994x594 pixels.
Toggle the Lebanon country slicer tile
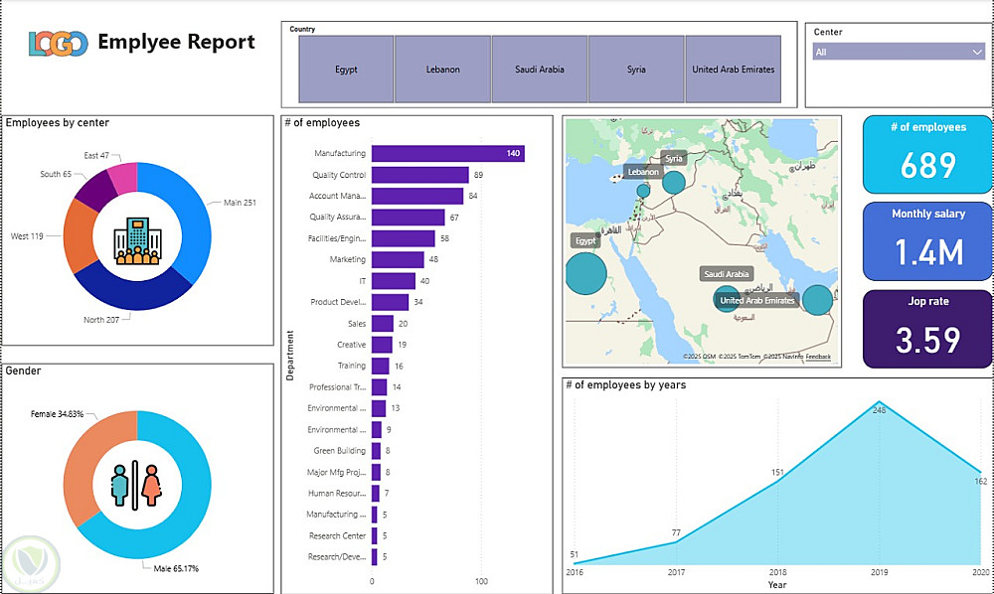click(x=443, y=69)
